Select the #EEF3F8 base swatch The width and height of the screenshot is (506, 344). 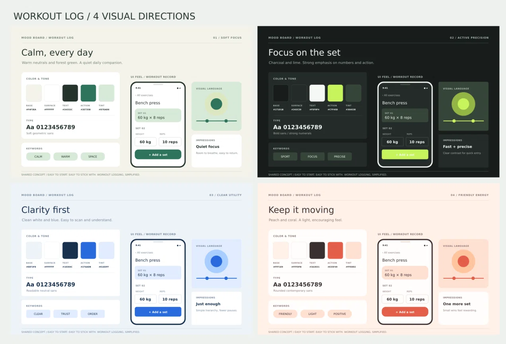(34, 250)
